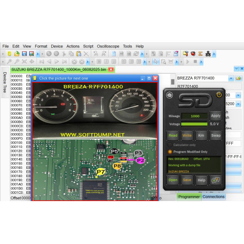Select Program Modified Only option
This screenshot has width=244, height=244.
pos(170,152)
